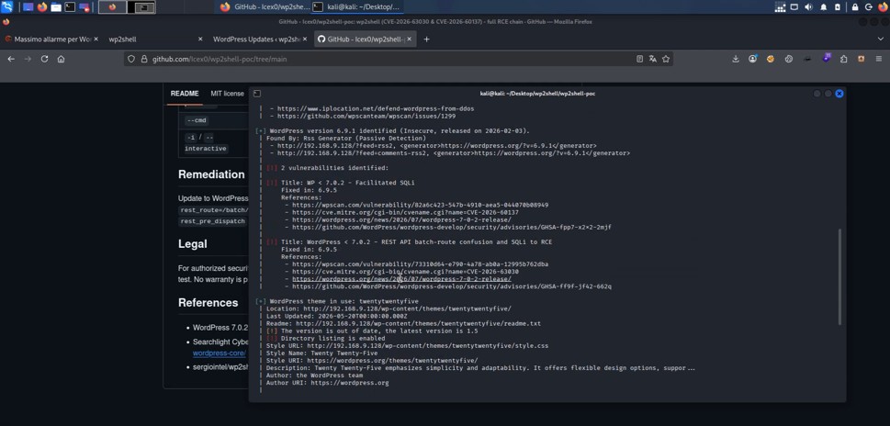
Task: Expand the list all tabs chevron
Action: [x=880, y=39]
